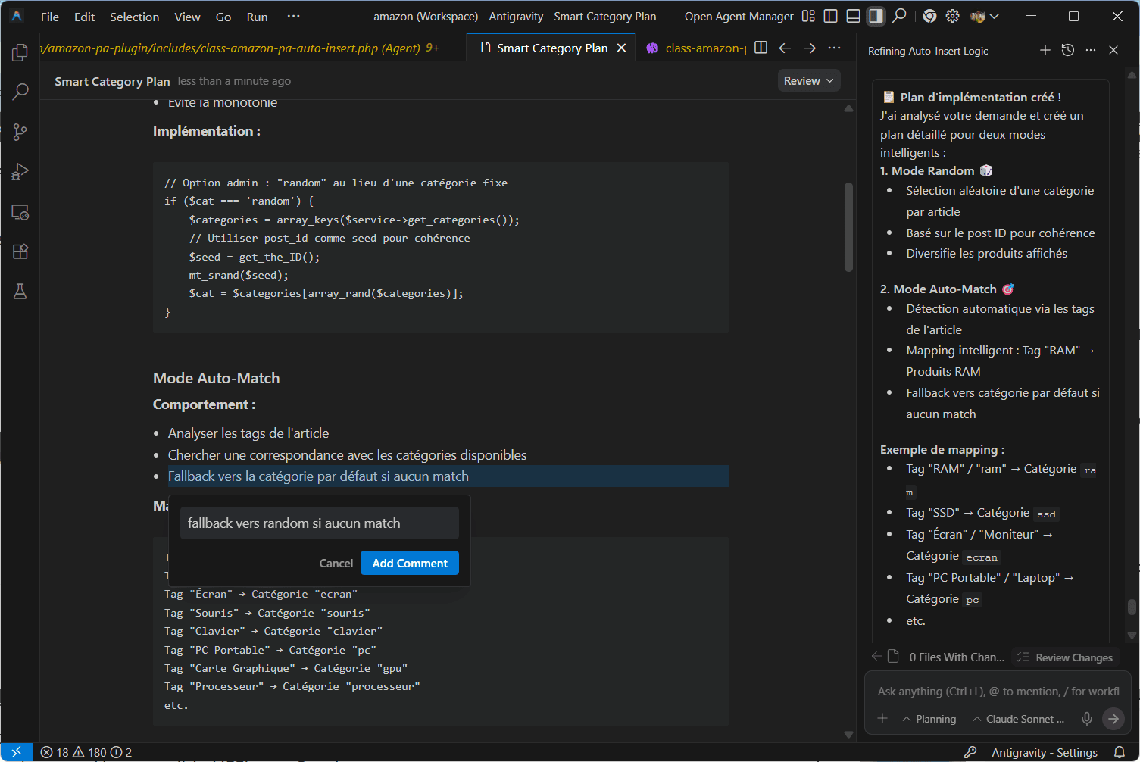Open the Extensions view
The width and height of the screenshot is (1140, 762).
pyautogui.click(x=20, y=251)
